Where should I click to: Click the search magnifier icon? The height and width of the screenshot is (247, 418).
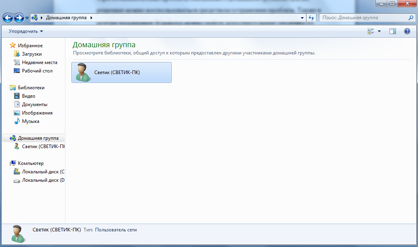click(410, 18)
